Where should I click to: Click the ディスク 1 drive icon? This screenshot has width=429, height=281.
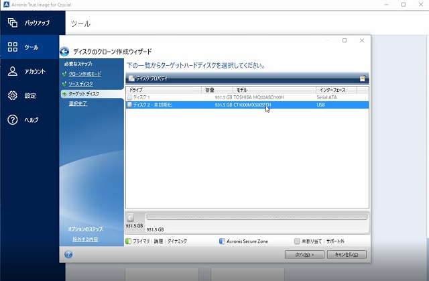point(129,97)
